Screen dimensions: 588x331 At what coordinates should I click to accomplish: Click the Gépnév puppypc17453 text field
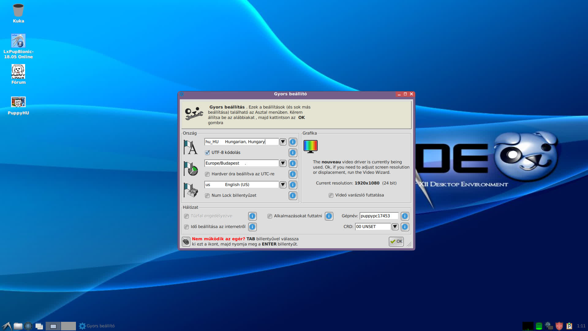tap(379, 216)
